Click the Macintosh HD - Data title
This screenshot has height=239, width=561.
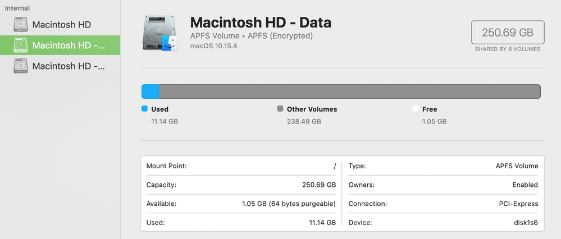coord(261,22)
